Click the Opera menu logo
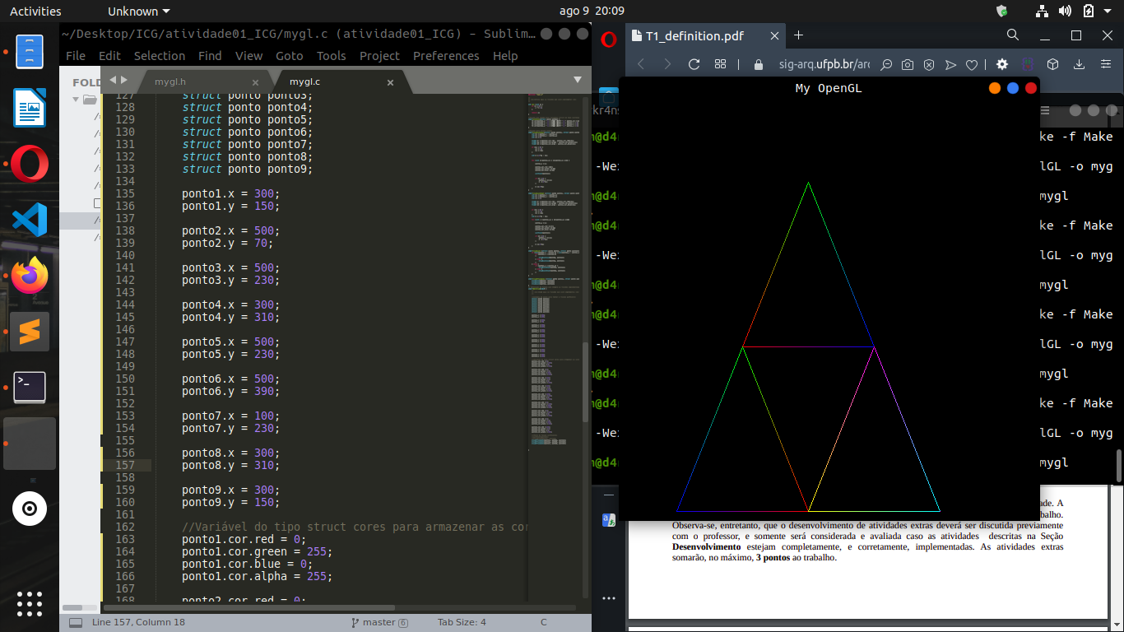The width and height of the screenshot is (1124, 632). click(608, 38)
